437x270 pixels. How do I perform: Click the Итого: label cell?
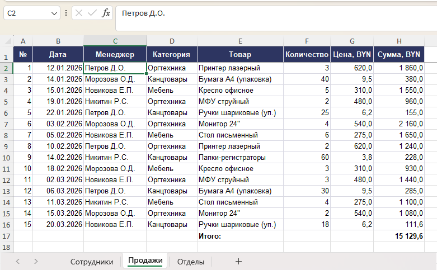click(240, 236)
